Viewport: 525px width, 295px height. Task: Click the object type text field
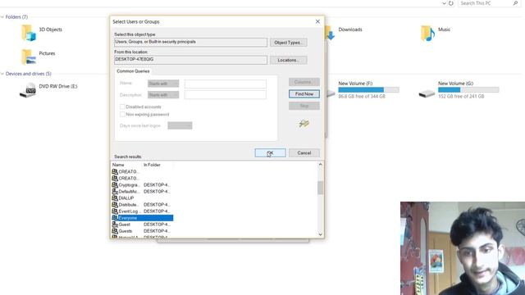(x=190, y=42)
